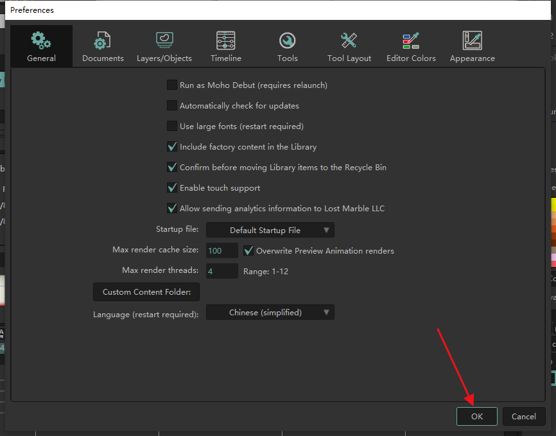The width and height of the screenshot is (556, 436).
Task: Switch to Timeline preferences icon
Action: (x=226, y=41)
